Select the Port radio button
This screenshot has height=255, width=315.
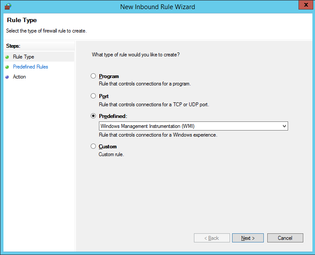[93, 96]
